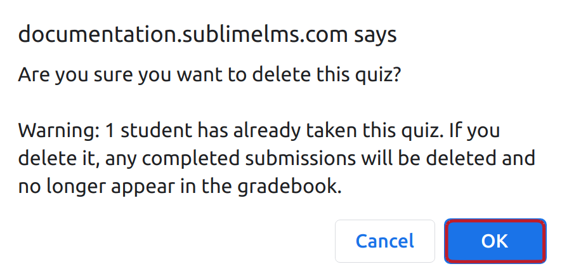This screenshot has width=562, height=278.
Task: Dismiss the alert using Cancel
Action: pyautogui.click(x=384, y=241)
